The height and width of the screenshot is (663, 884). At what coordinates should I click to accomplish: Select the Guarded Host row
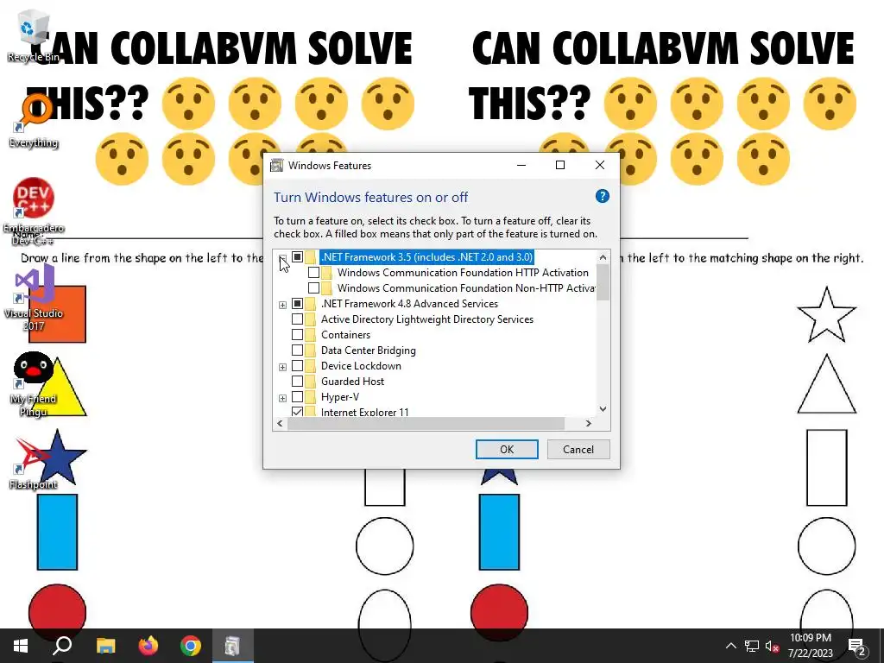352,382
